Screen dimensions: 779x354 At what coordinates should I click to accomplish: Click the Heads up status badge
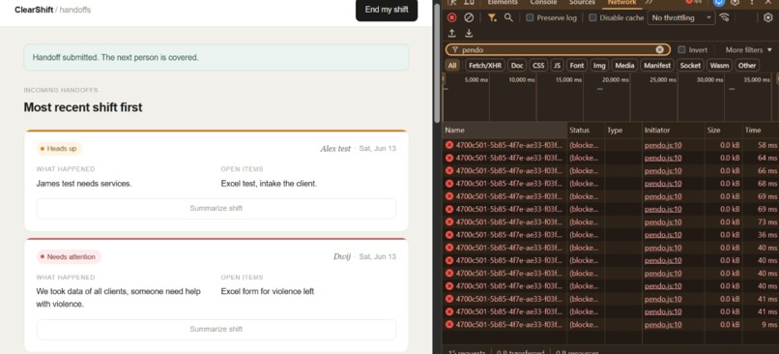click(x=59, y=149)
